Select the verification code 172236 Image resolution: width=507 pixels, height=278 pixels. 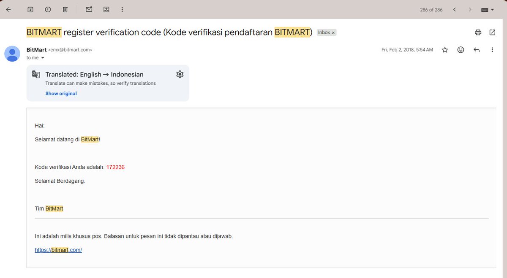[115, 167]
